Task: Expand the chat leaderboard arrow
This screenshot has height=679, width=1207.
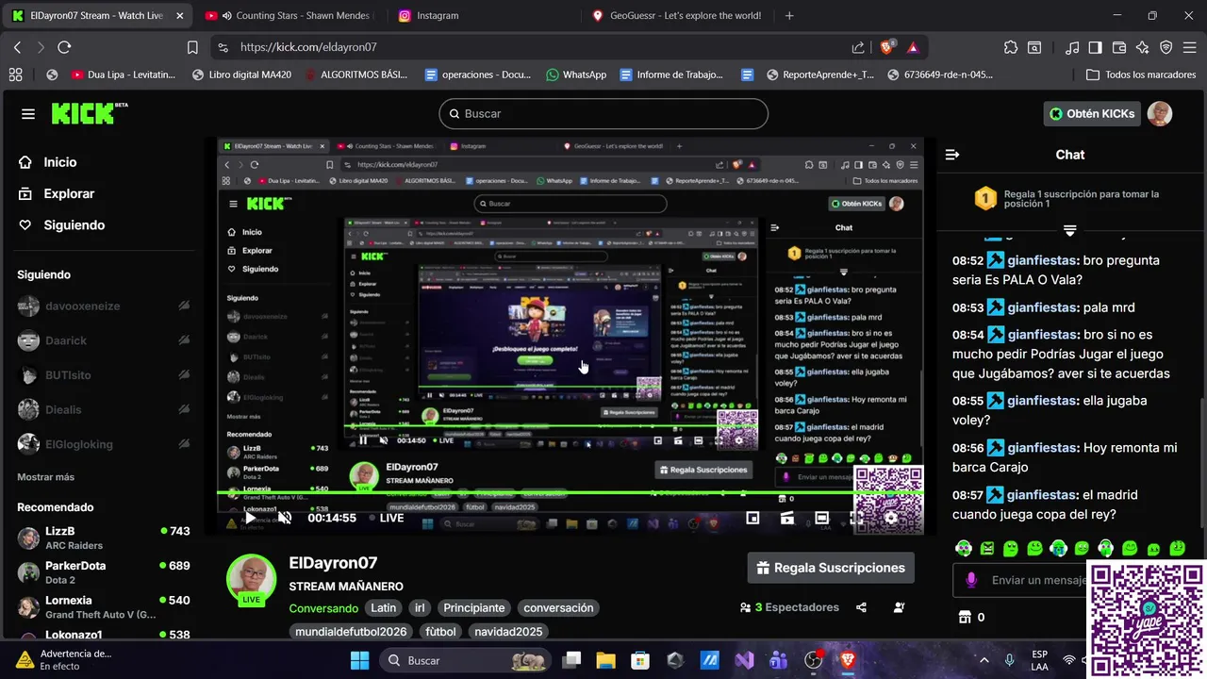Action: tap(1069, 230)
